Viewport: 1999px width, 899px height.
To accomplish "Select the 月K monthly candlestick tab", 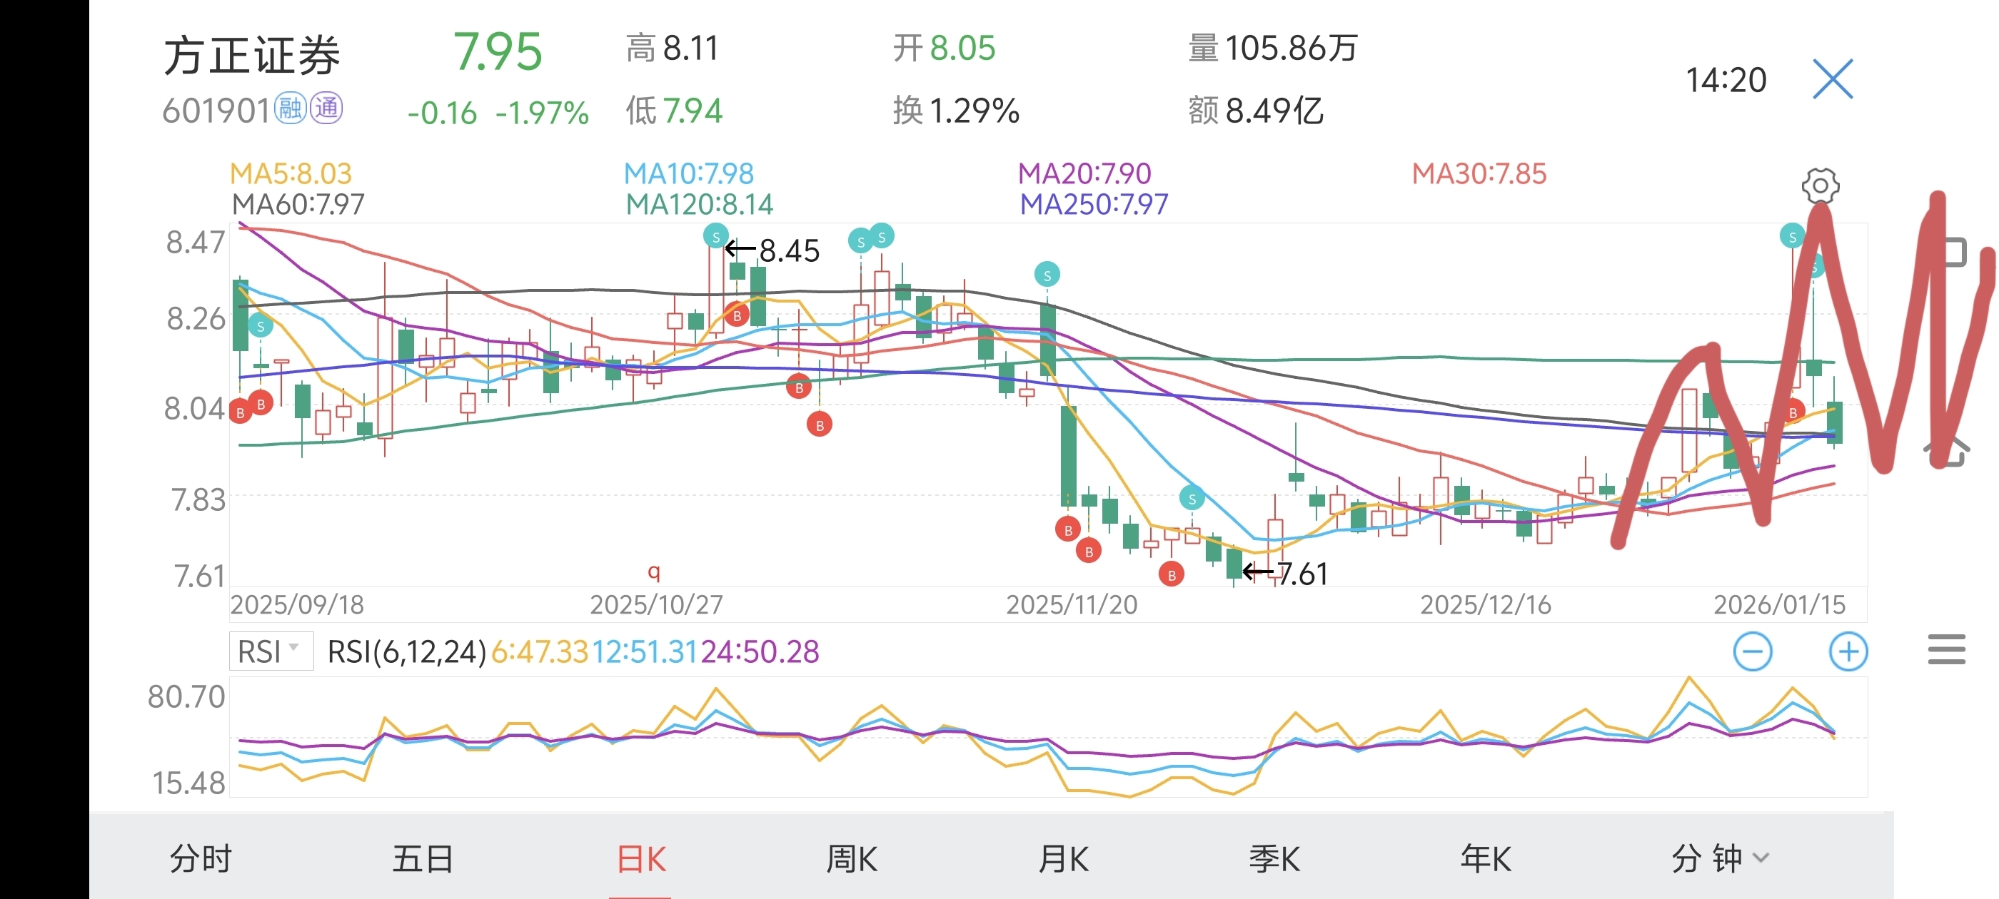I will (1063, 858).
